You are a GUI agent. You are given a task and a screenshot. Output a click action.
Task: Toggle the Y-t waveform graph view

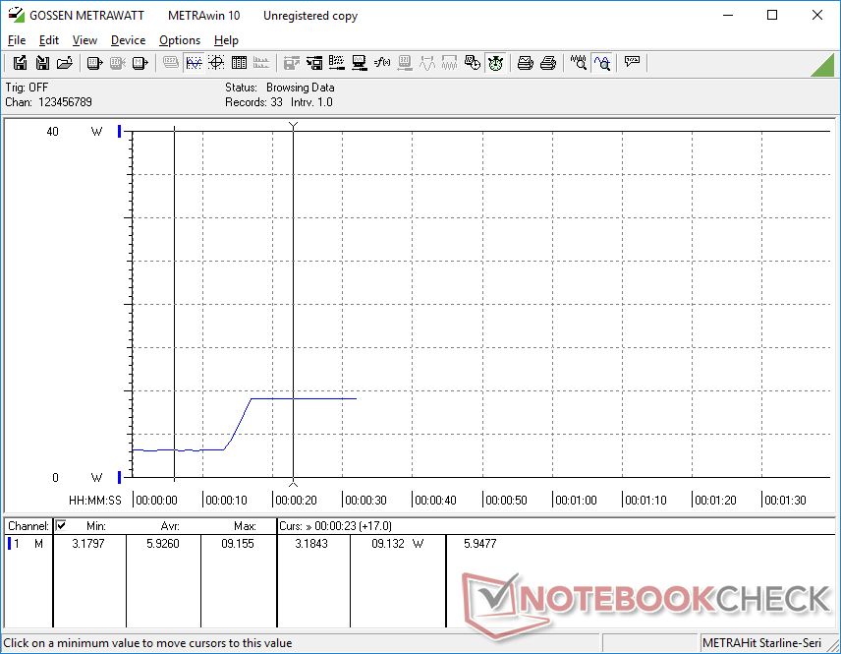[194, 63]
